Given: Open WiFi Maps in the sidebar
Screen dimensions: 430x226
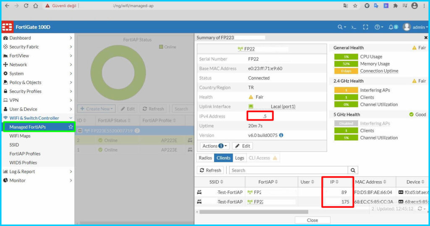Looking at the screenshot, I should point(20,136).
